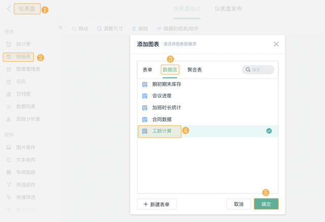This screenshot has height=222, width=325.
Task: Open the 仪表盘 title label
Action: click(27, 9)
